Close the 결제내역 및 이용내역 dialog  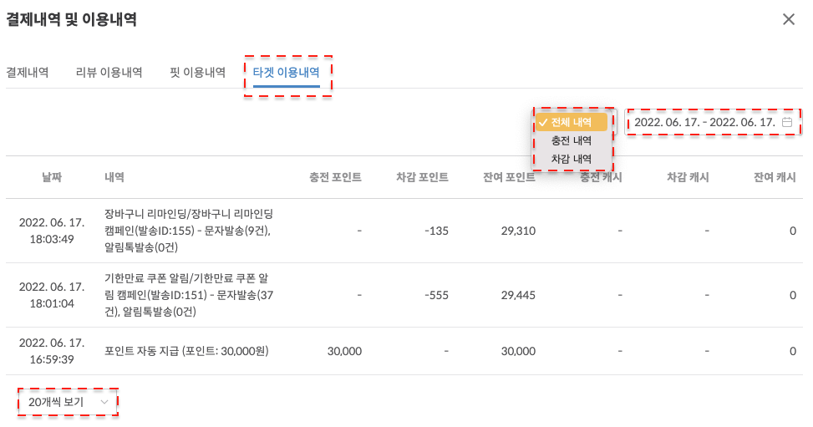(x=788, y=19)
